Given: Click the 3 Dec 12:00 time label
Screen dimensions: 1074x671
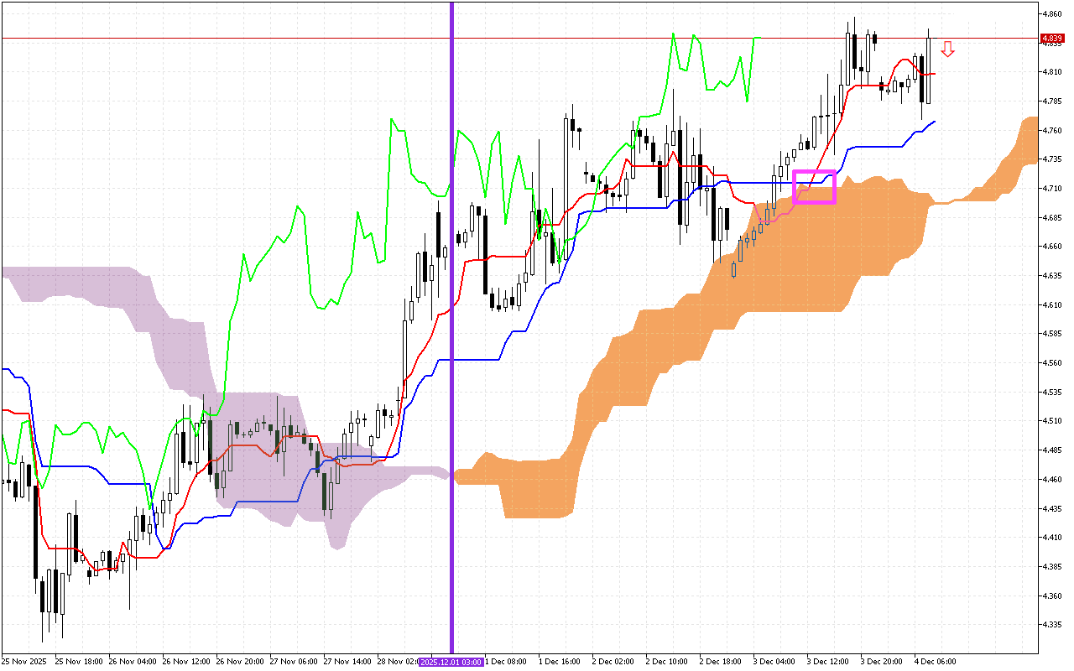Looking at the screenshot, I should (x=827, y=662).
